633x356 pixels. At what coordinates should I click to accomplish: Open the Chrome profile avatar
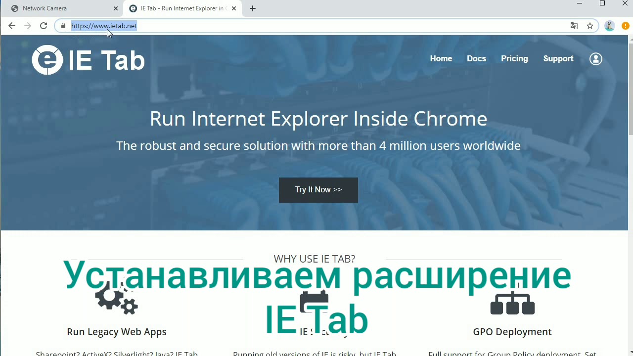tap(610, 26)
